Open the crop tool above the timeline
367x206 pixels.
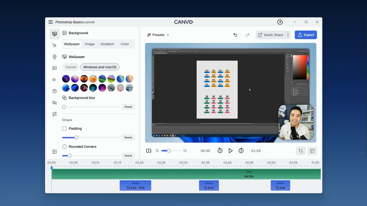pos(300,151)
